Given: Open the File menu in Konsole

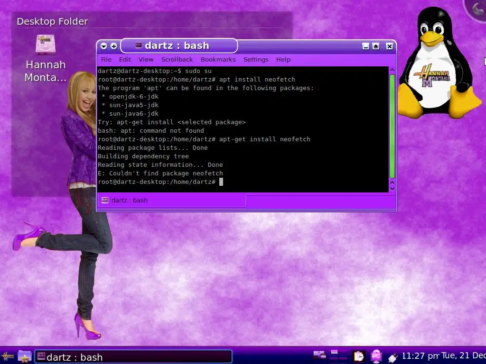Looking at the screenshot, I should [x=106, y=59].
